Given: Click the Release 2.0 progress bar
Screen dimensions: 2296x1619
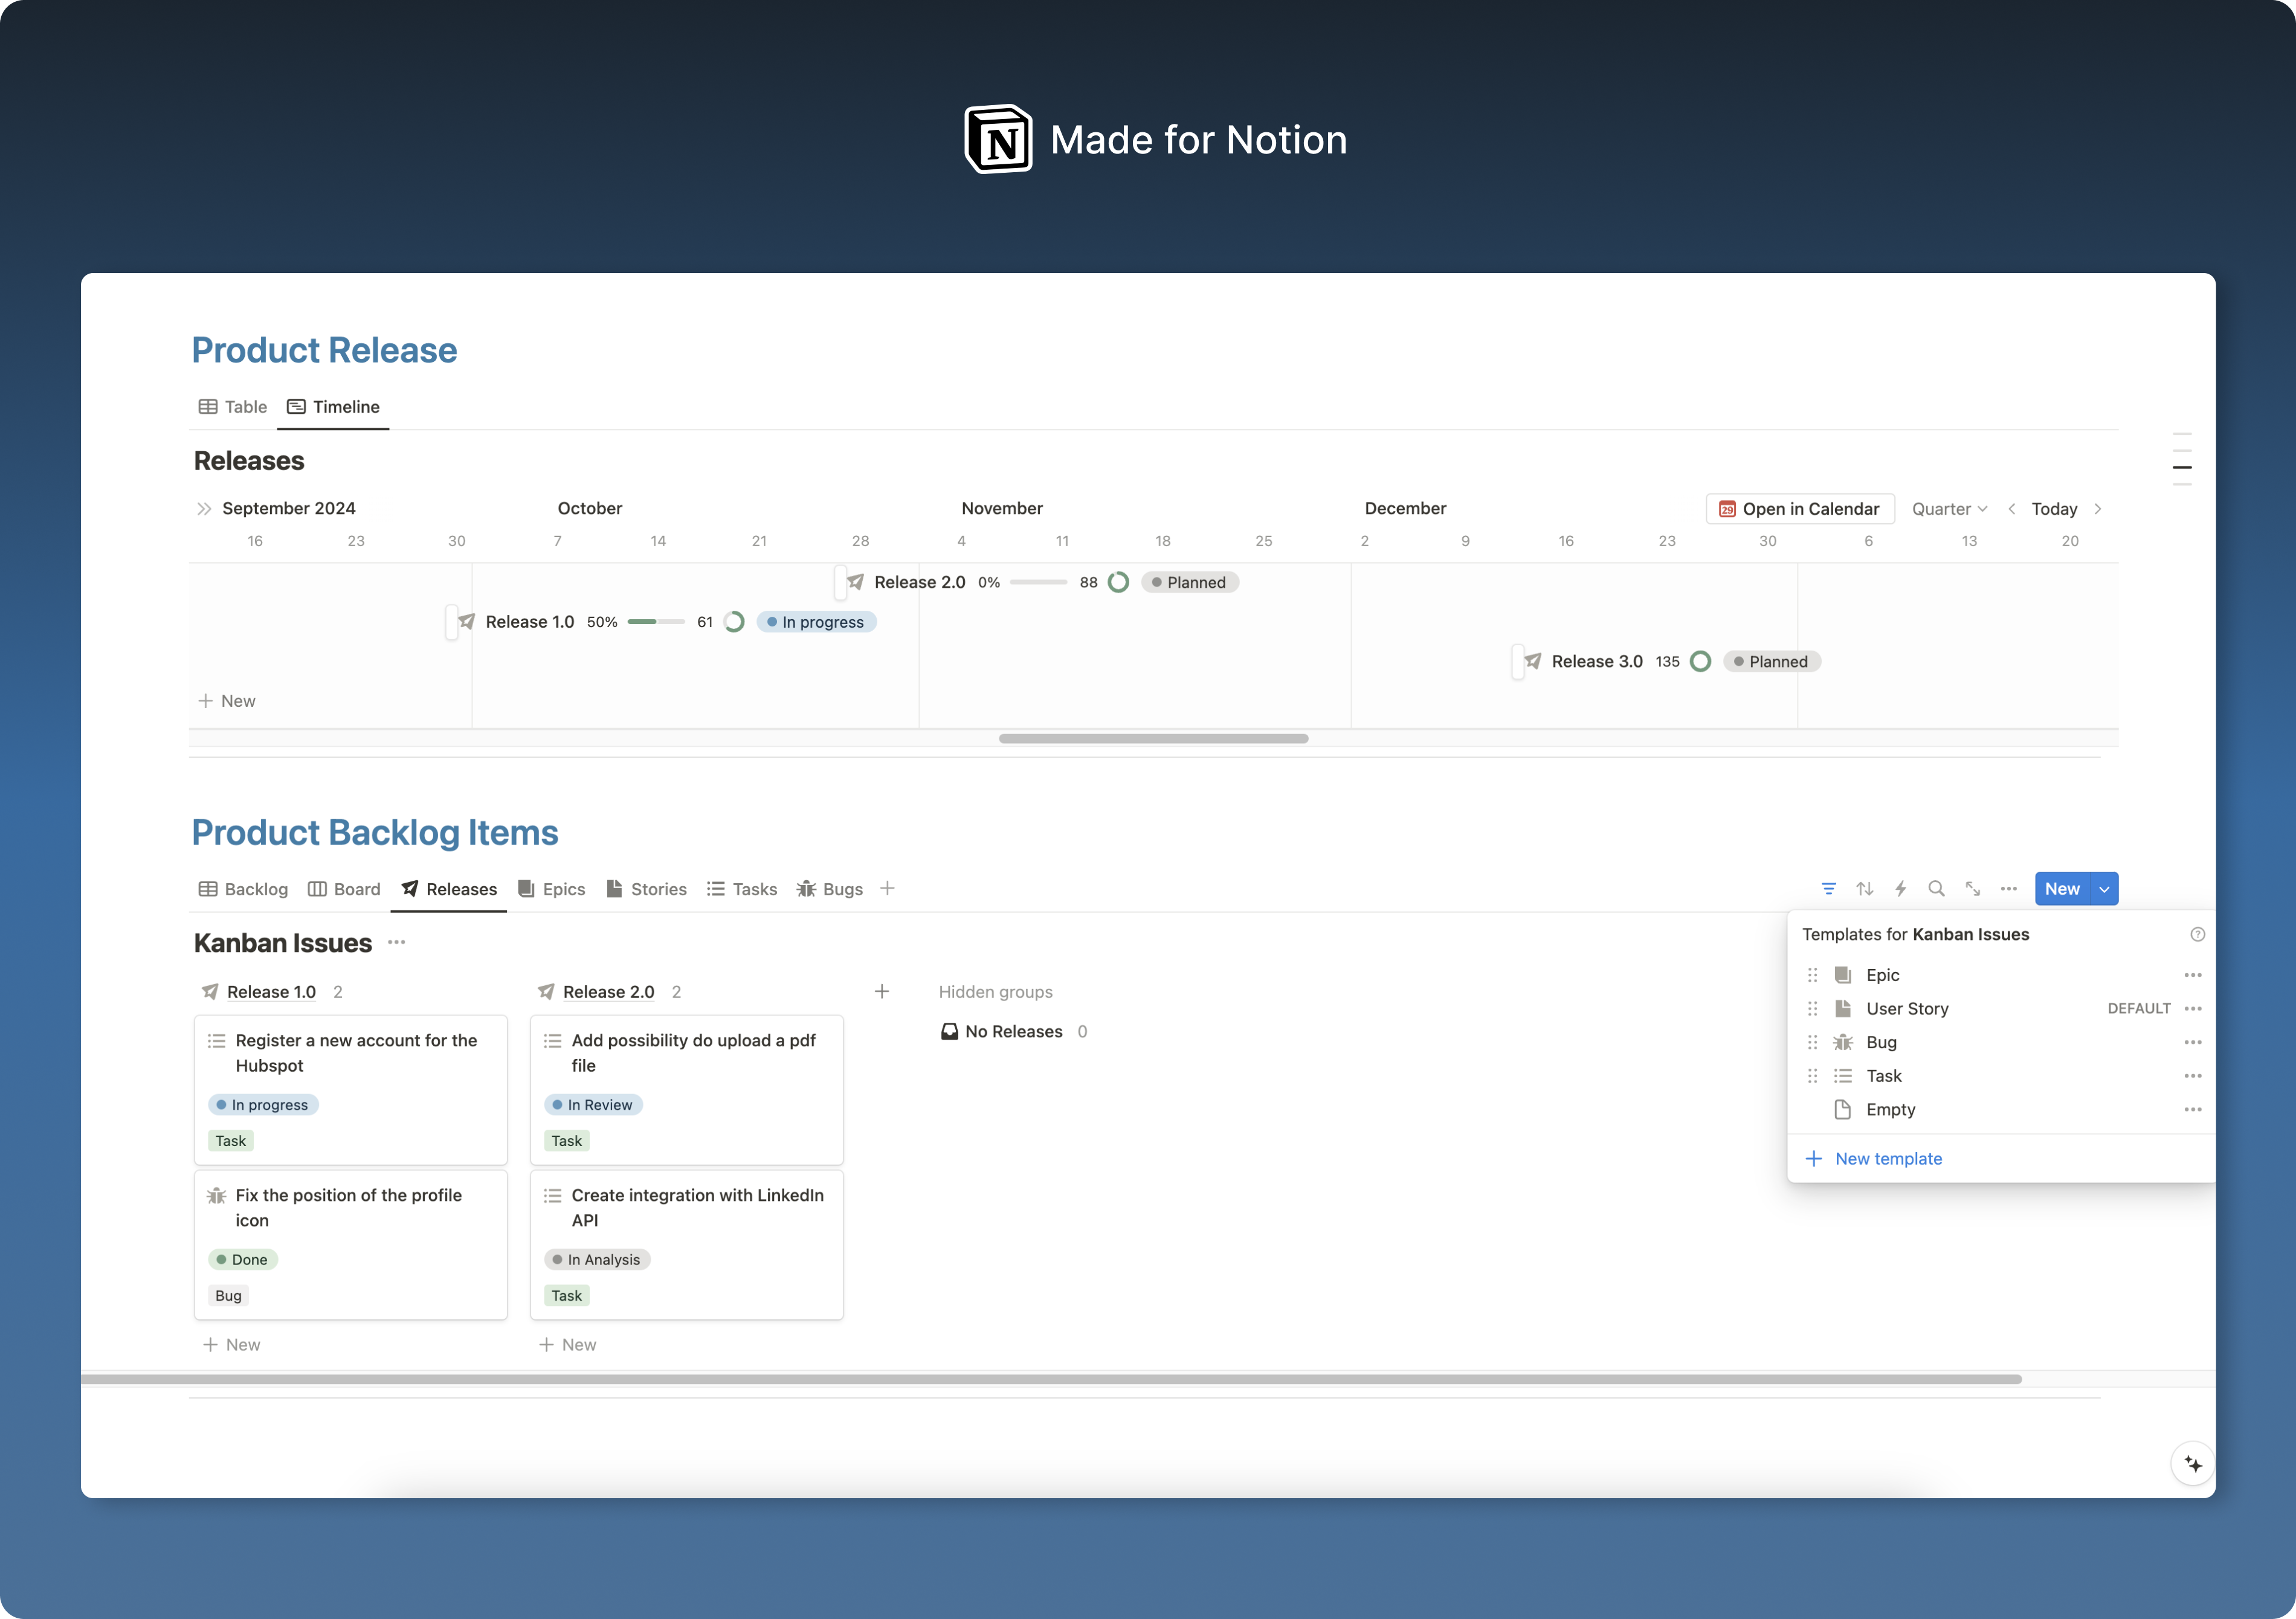Looking at the screenshot, I should (x=1038, y=582).
